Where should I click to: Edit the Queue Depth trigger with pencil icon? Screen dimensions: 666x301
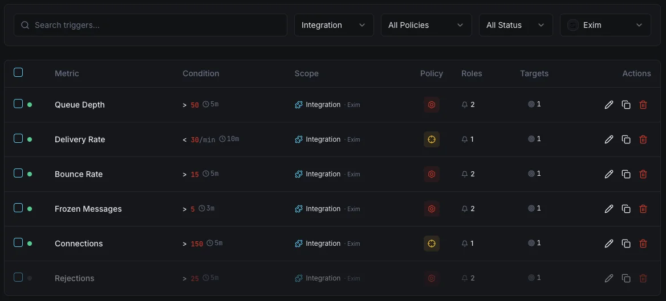point(608,105)
